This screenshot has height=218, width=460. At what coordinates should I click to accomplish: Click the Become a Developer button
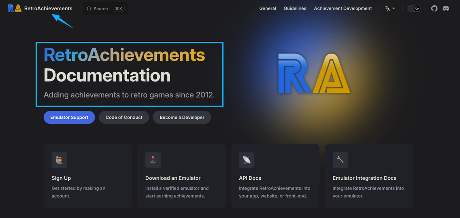click(182, 117)
